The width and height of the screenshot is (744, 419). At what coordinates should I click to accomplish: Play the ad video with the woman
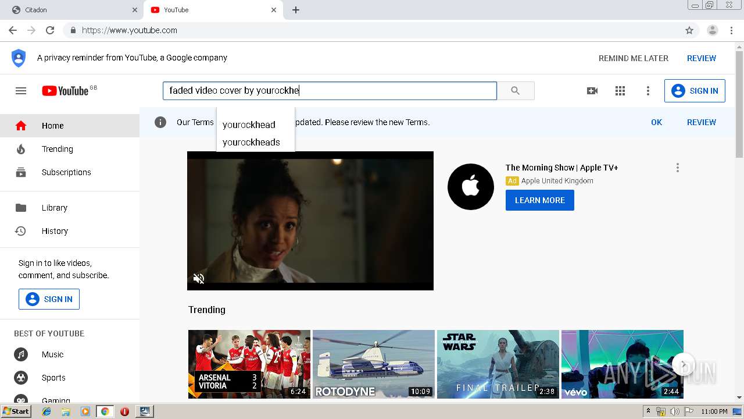coord(310,221)
